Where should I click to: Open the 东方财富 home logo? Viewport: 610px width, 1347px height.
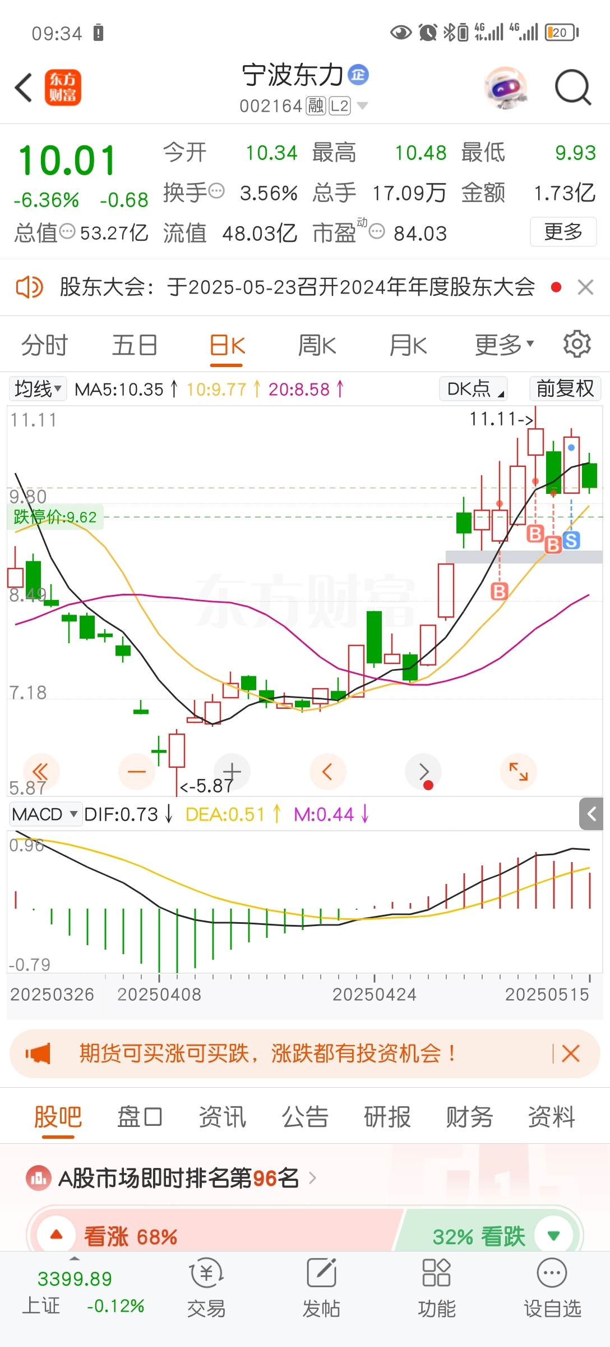[x=63, y=88]
